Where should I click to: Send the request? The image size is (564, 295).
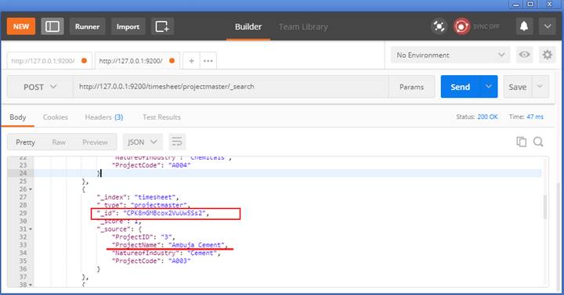460,87
